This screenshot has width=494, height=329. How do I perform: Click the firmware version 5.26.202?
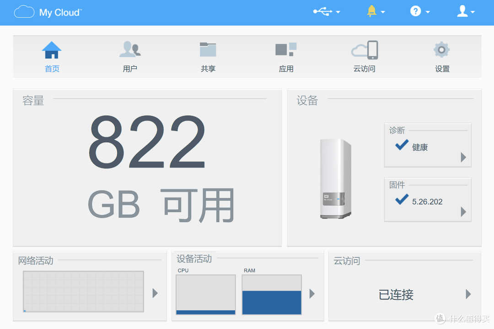[x=427, y=202]
